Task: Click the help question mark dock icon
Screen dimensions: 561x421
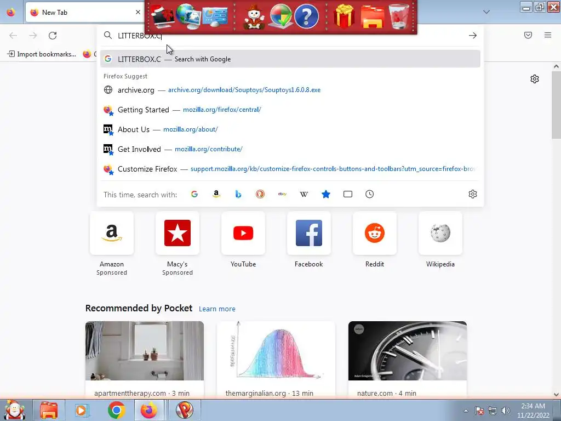Action: (307, 16)
